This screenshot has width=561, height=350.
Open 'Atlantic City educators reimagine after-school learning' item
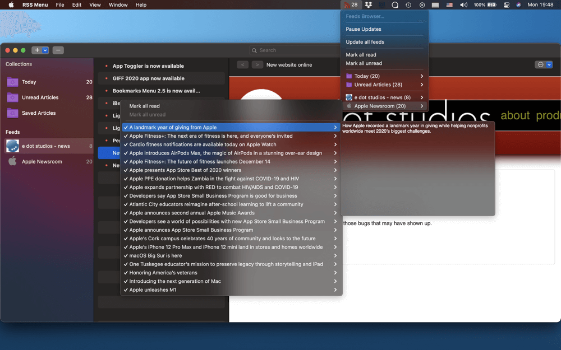click(x=231, y=204)
